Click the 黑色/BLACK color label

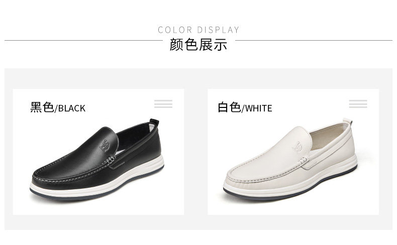(x=58, y=107)
